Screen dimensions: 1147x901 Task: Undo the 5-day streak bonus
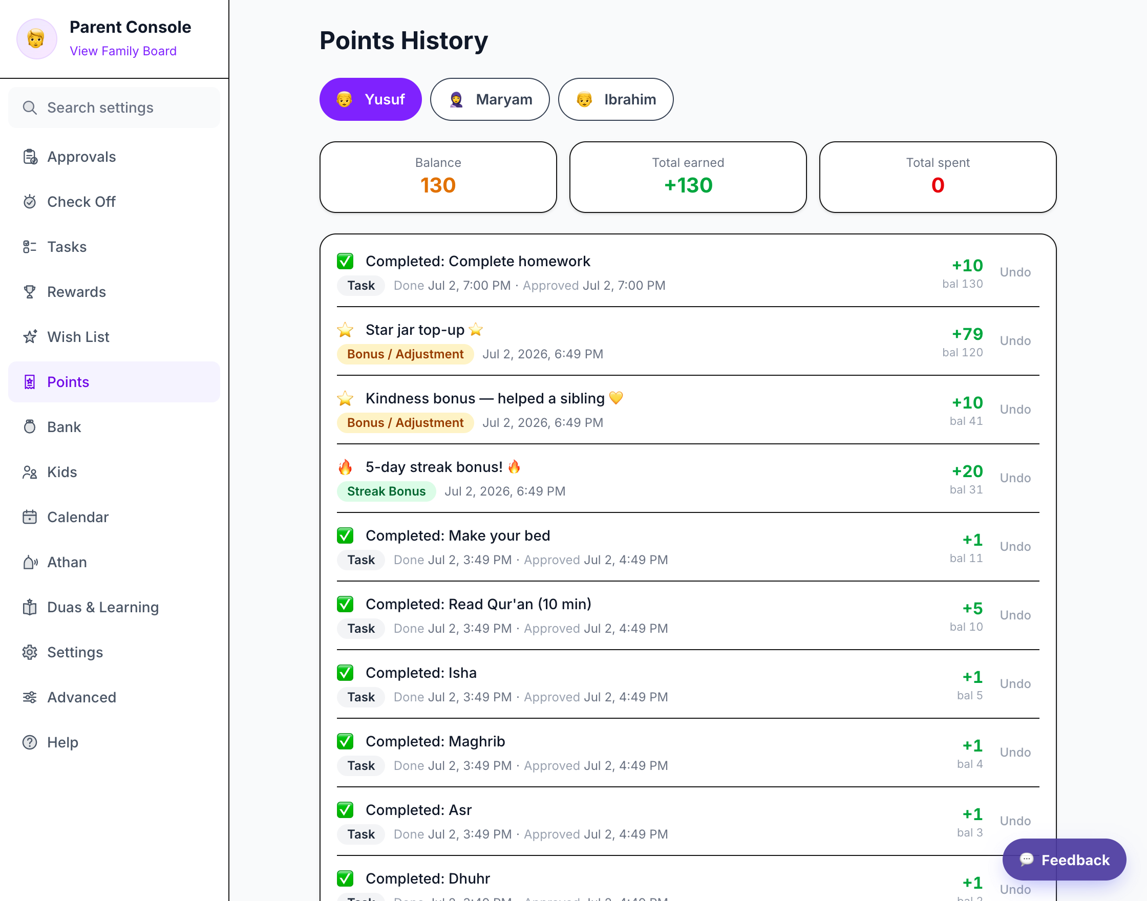[1015, 478]
